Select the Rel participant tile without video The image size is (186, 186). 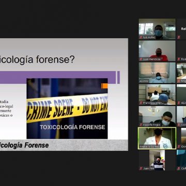click(181, 29)
